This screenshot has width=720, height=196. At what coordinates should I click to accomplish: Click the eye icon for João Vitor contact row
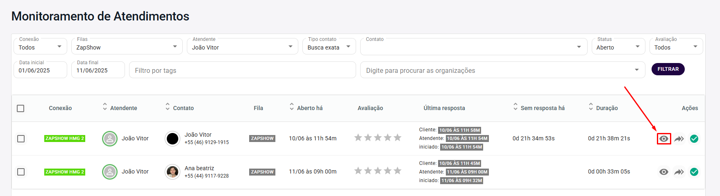663,139
